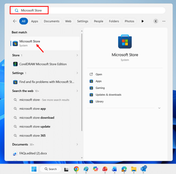Image resolution: width=176 pixels, height=174 pixels.
Task: Open CorelDRAW Microsoft Store Edition result
Action: (x=45, y=64)
